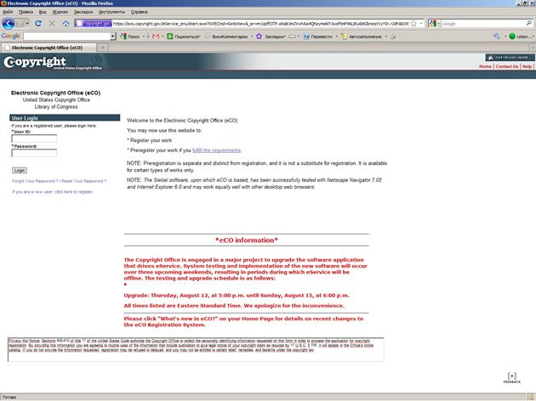
Task: Click into the Google Toolbar search field
Action: (x=67, y=37)
